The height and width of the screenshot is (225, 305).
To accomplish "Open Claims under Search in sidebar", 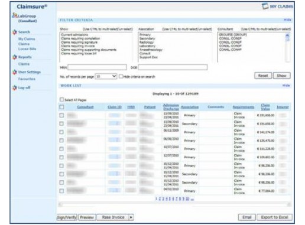I will pyautogui.click(x=24, y=44).
